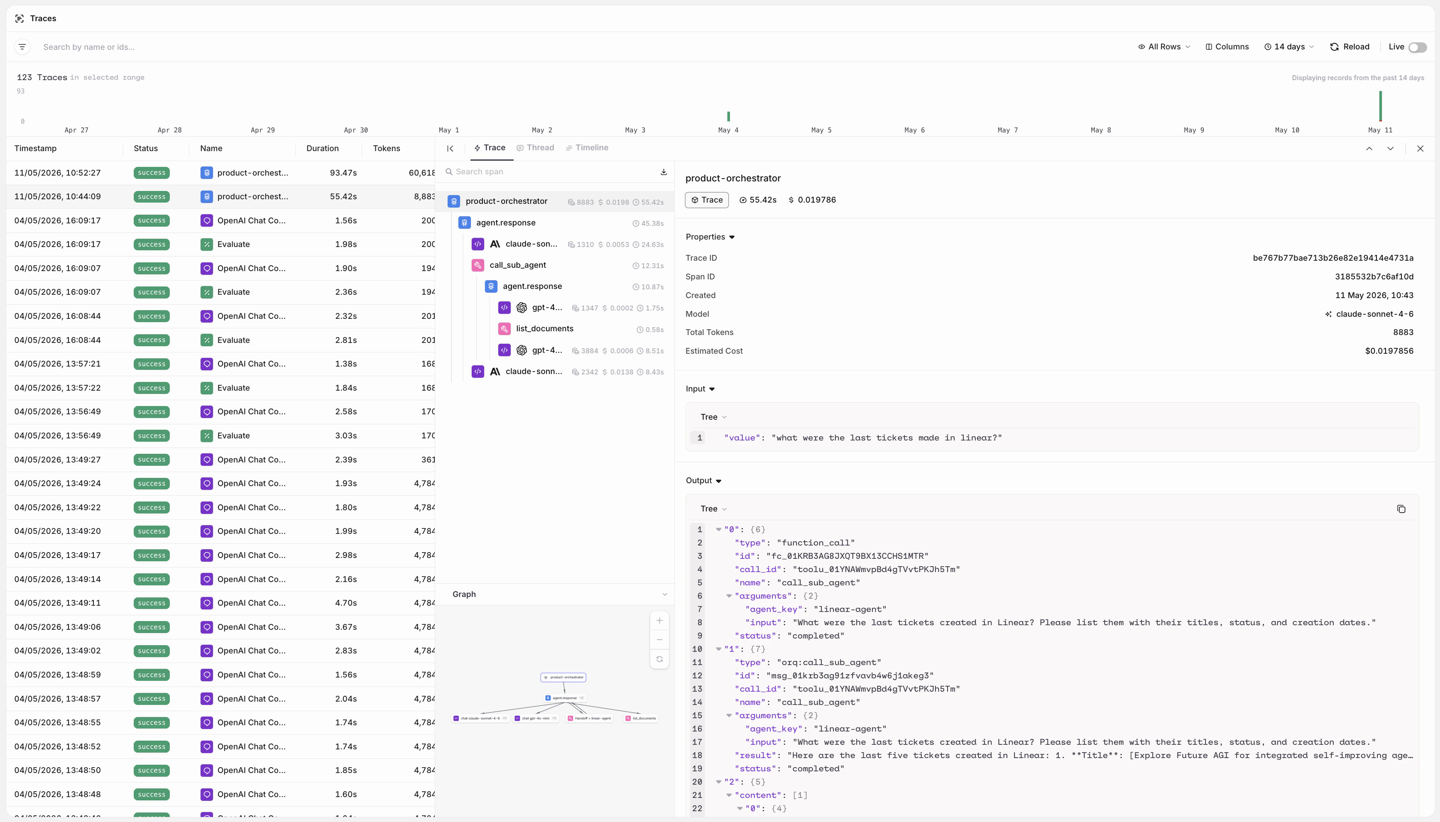Click the Name column header
The width and height of the screenshot is (1440, 822).
(x=211, y=149)
